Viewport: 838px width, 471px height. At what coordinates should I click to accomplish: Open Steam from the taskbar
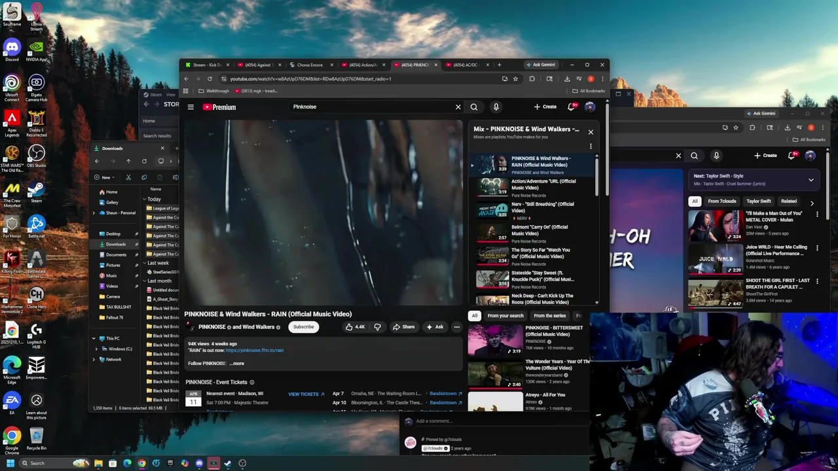click(228, 463)
